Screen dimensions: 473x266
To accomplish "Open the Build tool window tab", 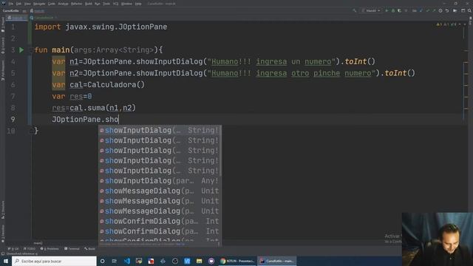I will tap(89, 249).
